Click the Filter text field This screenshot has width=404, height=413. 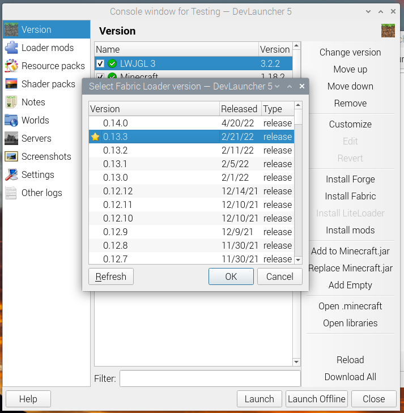(x=210, y=378)
